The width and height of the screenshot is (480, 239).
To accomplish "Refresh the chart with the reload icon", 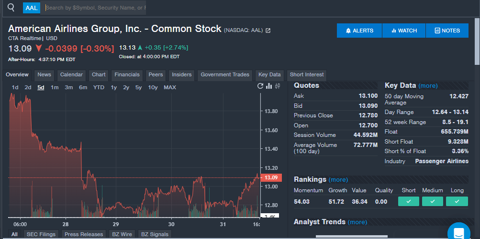I will coord(260,86).
